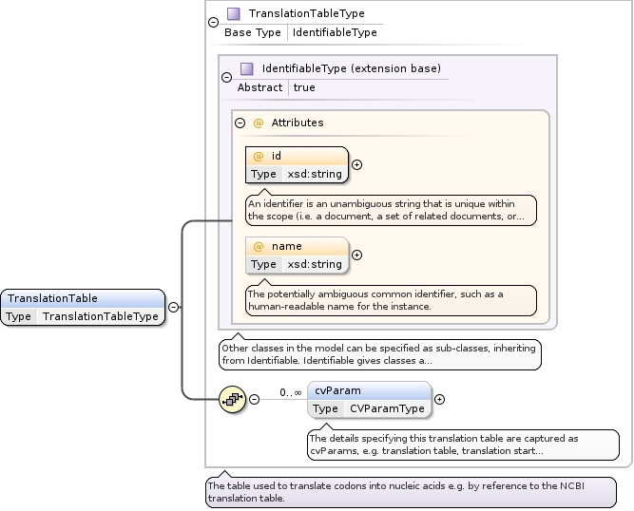The width and height of the screenshot is (634, 511).
Task: Follow the CVParamType type link
Action: (385, 408)
